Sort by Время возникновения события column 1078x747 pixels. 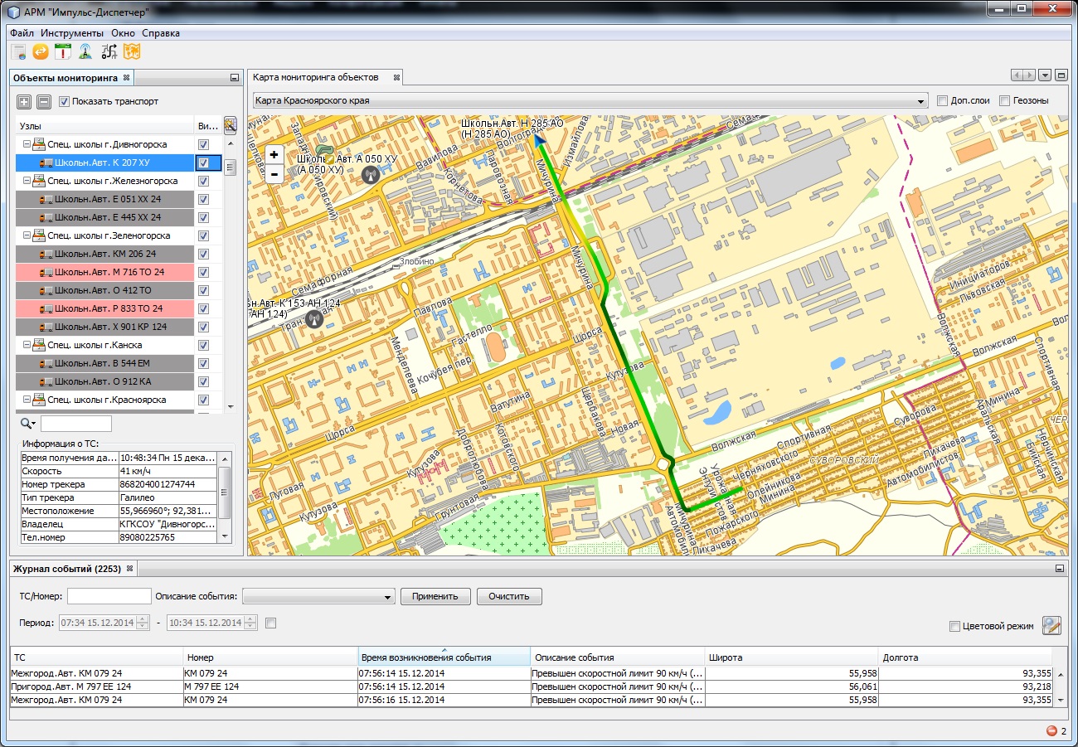(444, 657)
